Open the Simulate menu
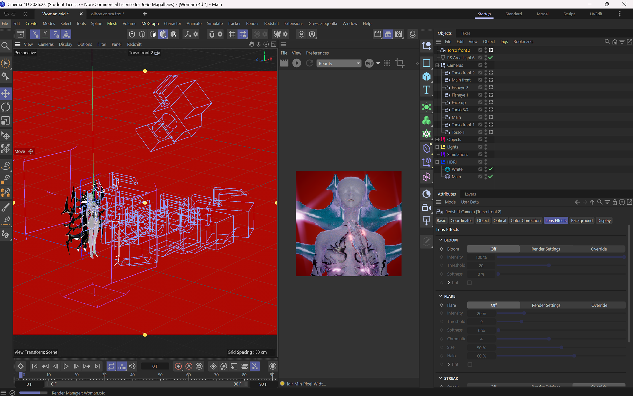This screenshot has width=633, height=396. click(x=215, y=23)
